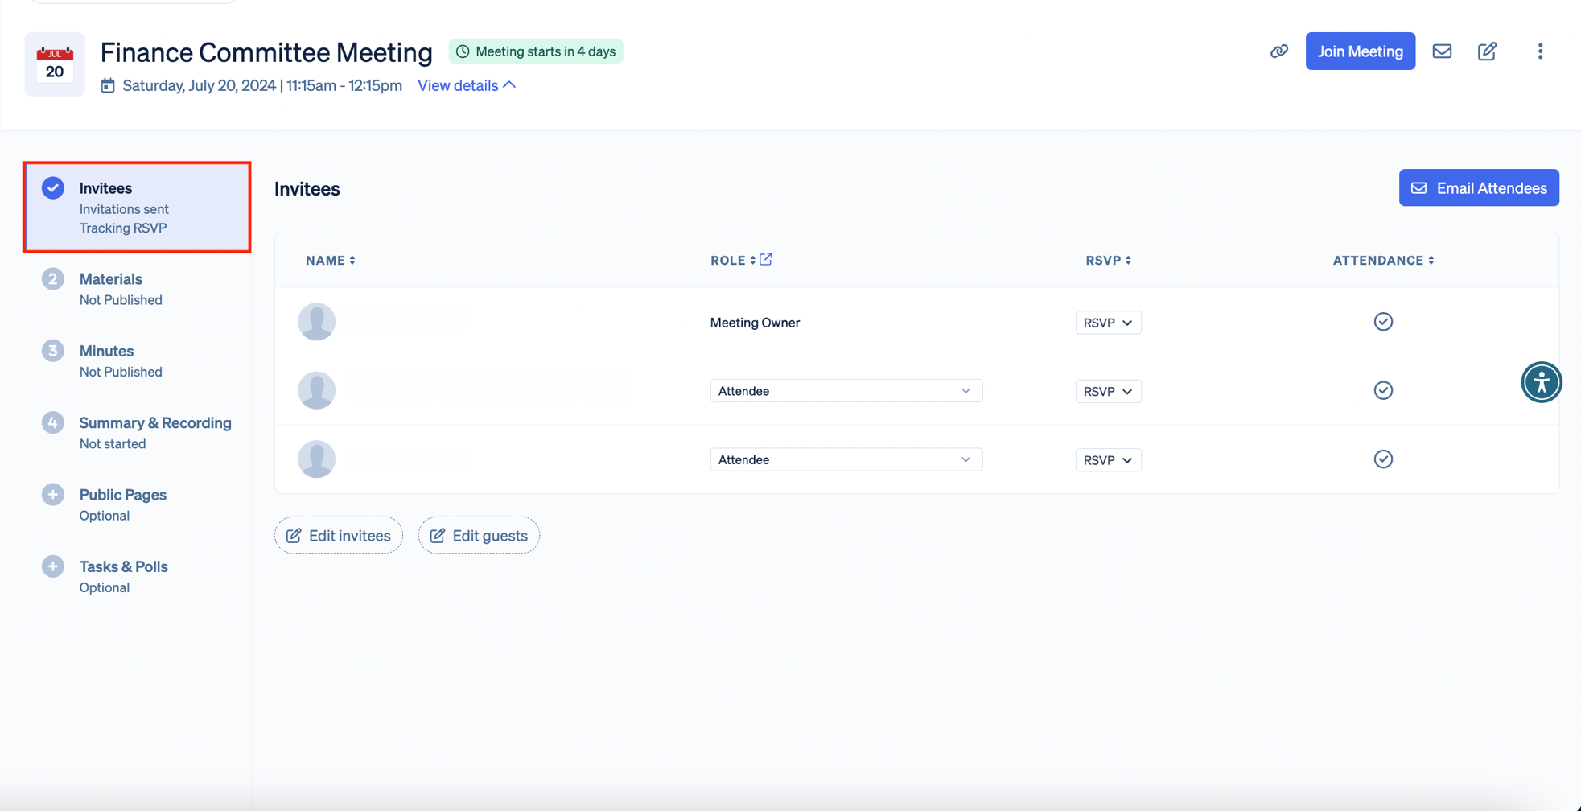This screenshot has width=1581, height=811.
Task: Expand the second invitee's Attendee role dropdown
Action: pyautogui.click(x=846, y=391)
